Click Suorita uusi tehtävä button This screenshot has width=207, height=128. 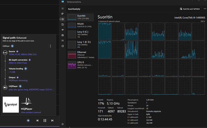190,9
